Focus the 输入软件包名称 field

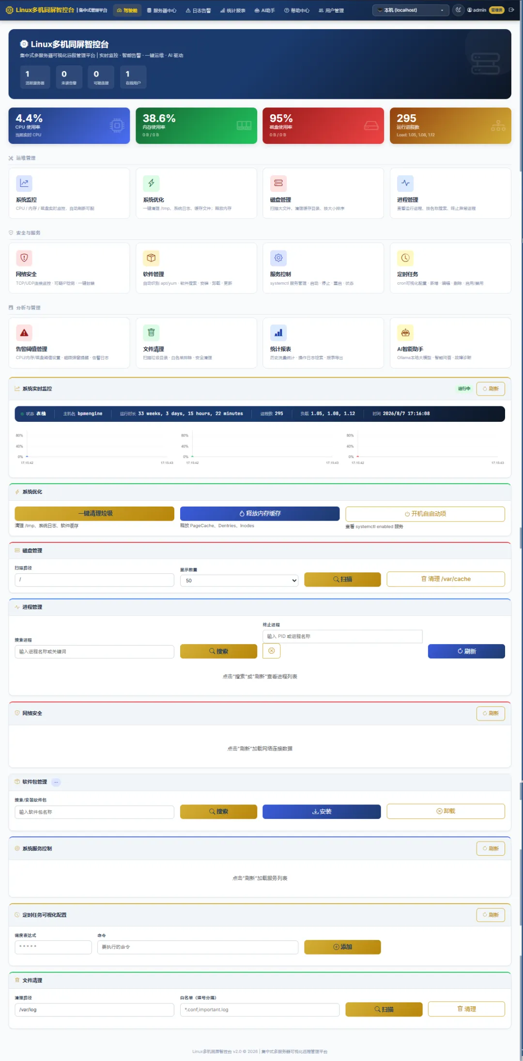click(x=94, y=812)
